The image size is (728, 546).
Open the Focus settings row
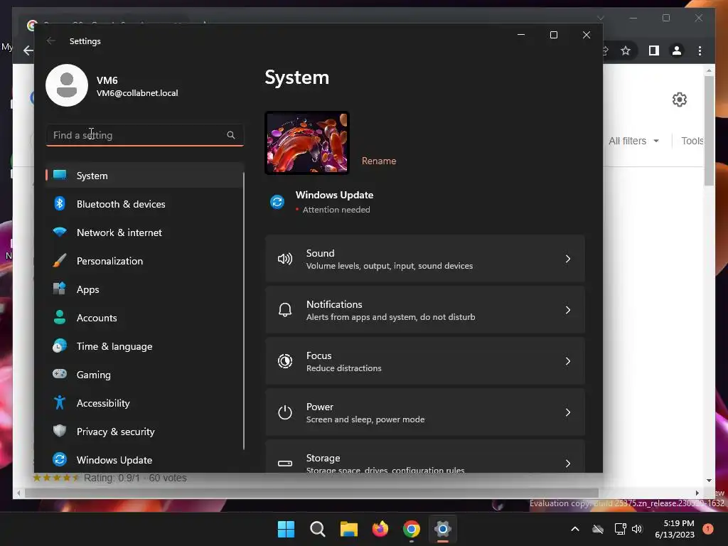pyautogui.click(x=425, y=361)
